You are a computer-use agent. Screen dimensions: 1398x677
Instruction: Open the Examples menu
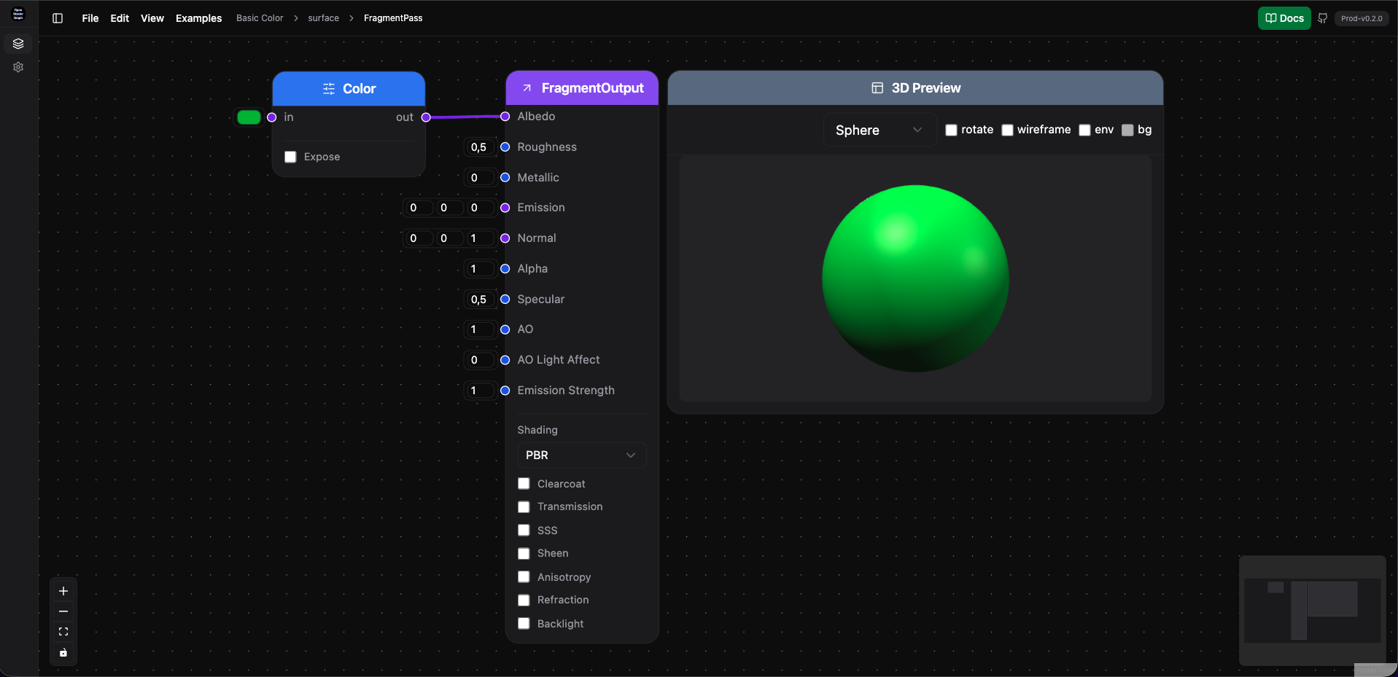pos(198,18)
